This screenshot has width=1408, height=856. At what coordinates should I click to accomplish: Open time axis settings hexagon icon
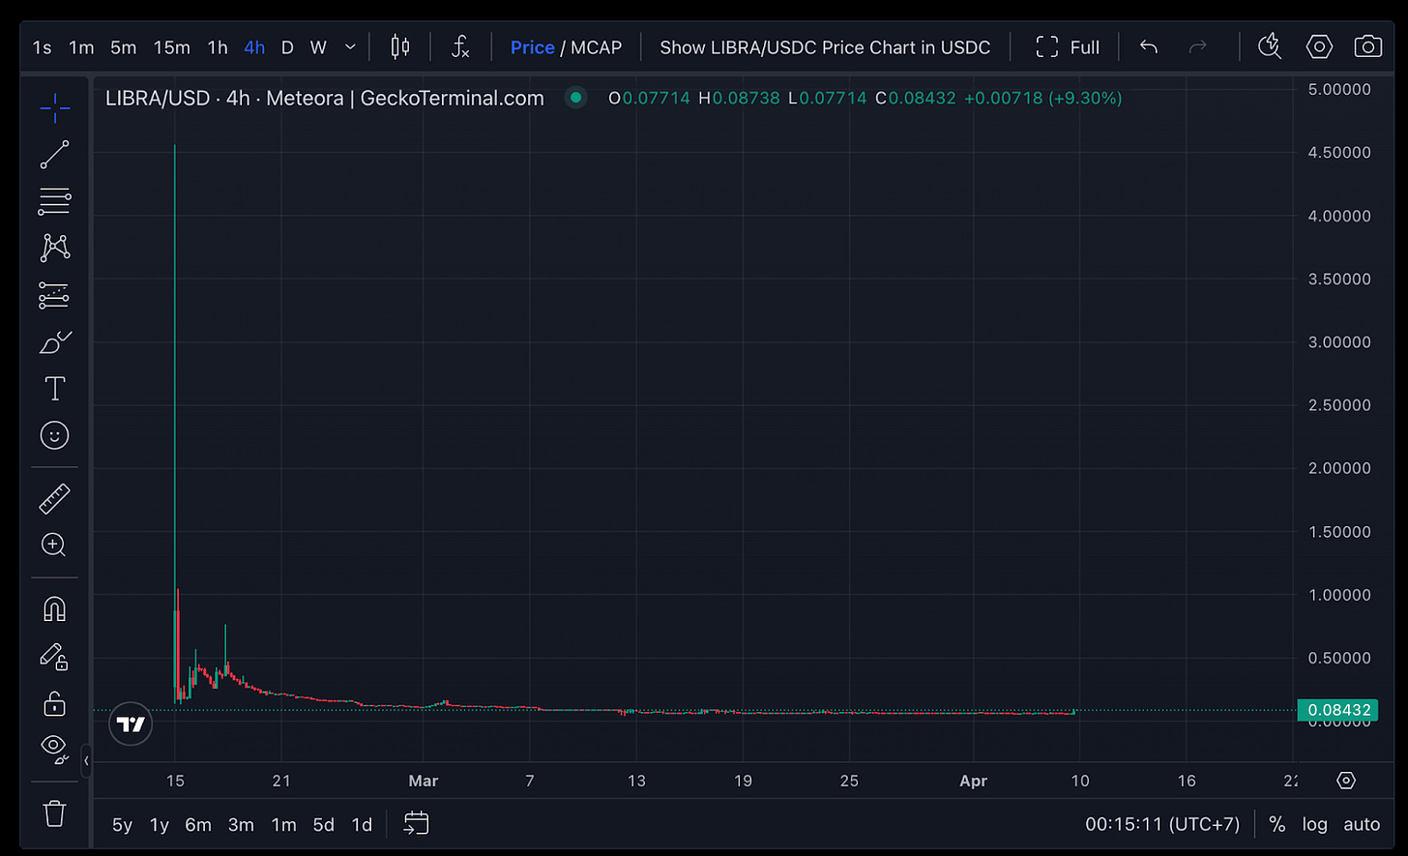1346,781
